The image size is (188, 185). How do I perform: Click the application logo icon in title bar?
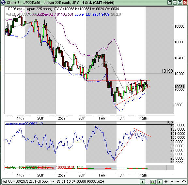[x=3, y=3]
